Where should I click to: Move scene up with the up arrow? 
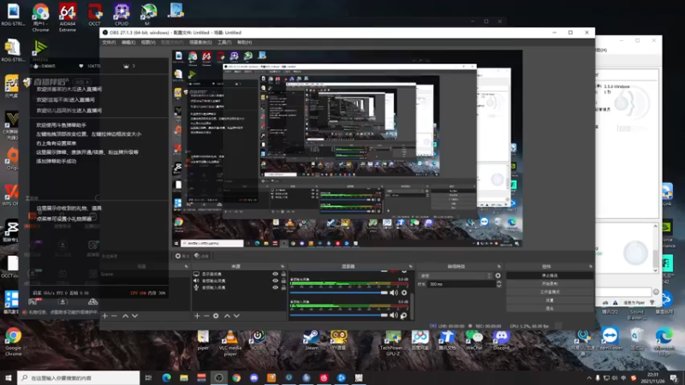(125, 316)
